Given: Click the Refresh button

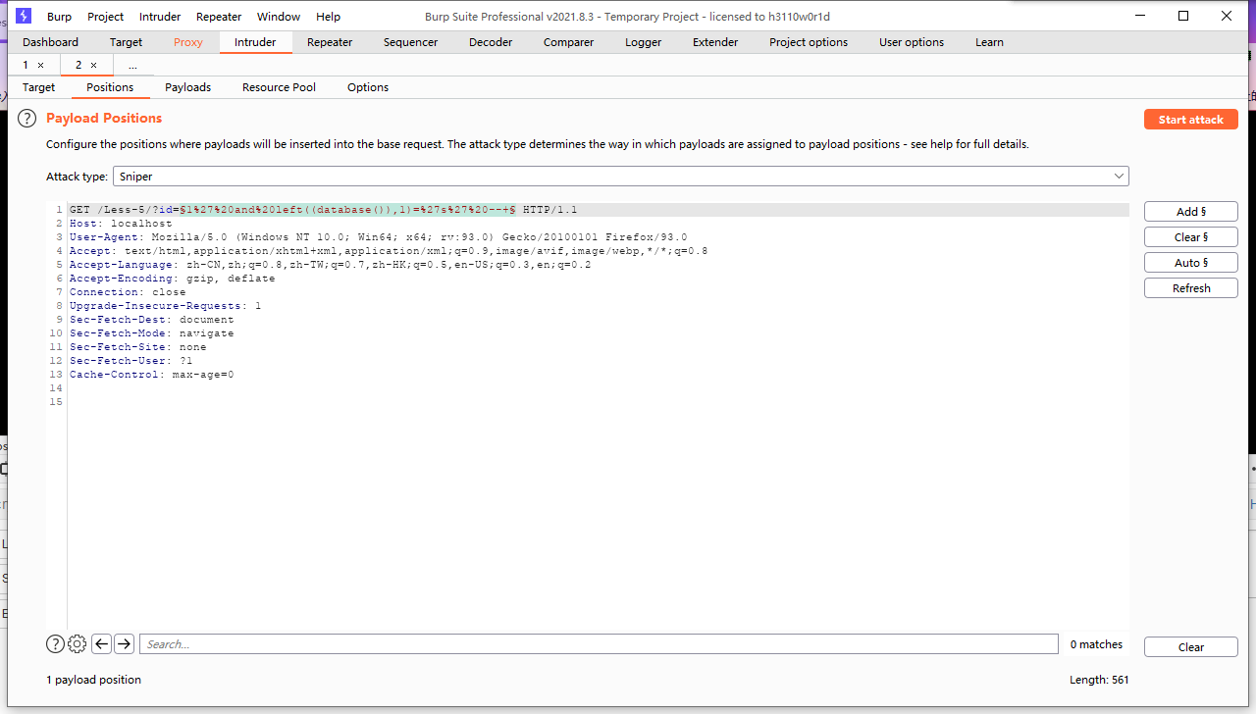Looking at the screenshot, I should pos(1191,288).
